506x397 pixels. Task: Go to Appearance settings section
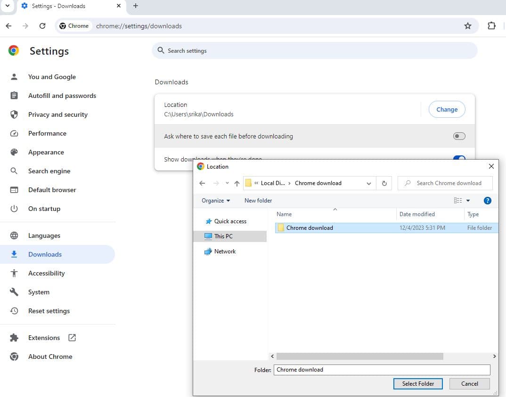tap(46, 152)
